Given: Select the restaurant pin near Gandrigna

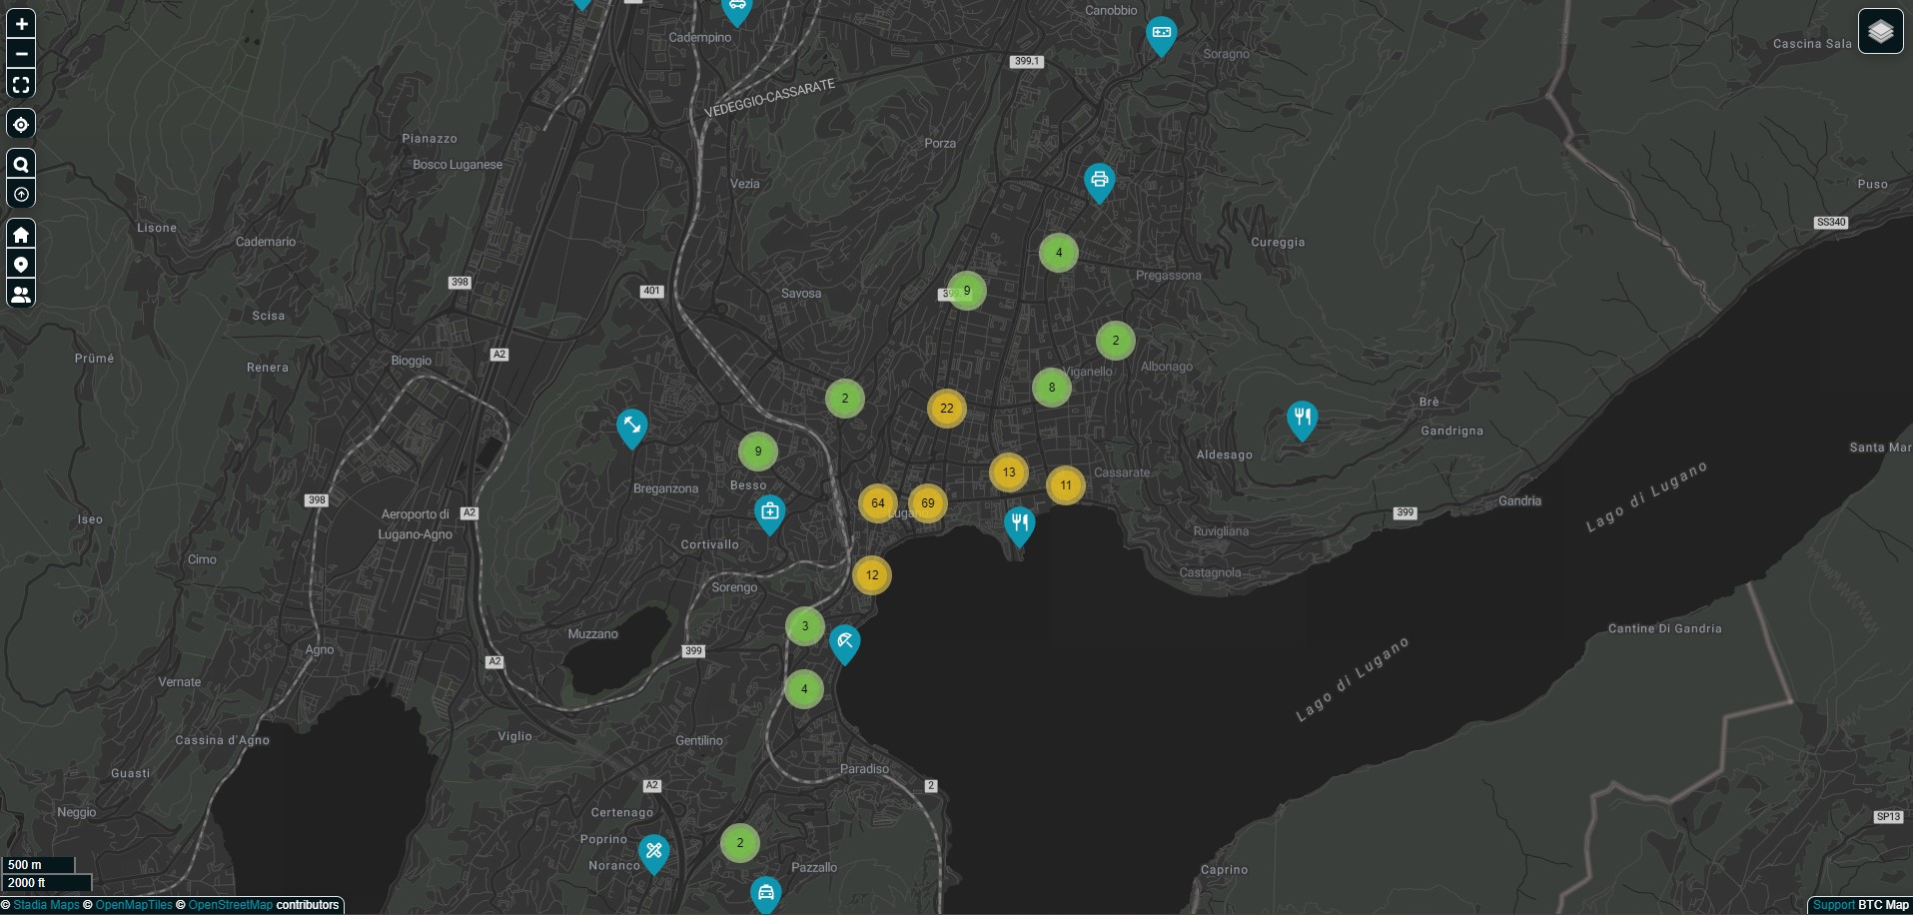Looking at the screenshot, I should click(x=1302, y=417).
